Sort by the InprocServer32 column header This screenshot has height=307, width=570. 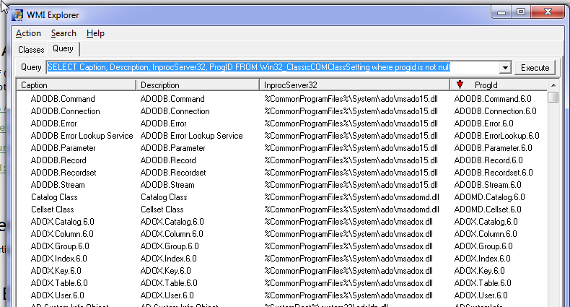(x=355, y=85)
